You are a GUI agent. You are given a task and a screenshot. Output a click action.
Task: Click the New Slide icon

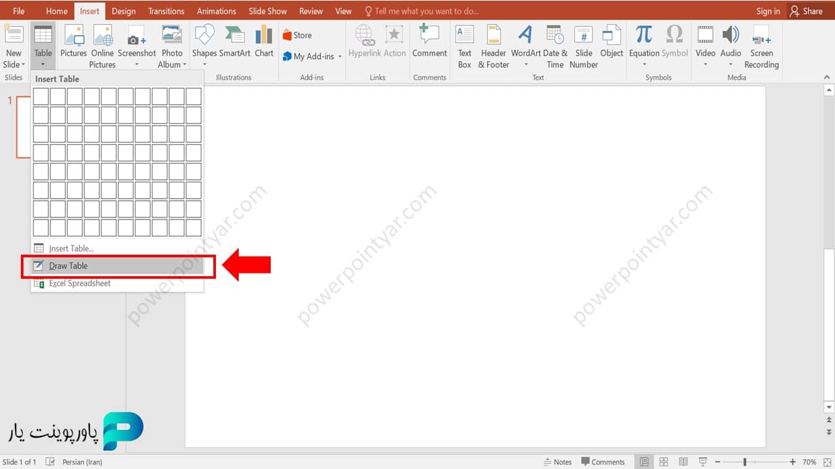[x=13, y=34]
